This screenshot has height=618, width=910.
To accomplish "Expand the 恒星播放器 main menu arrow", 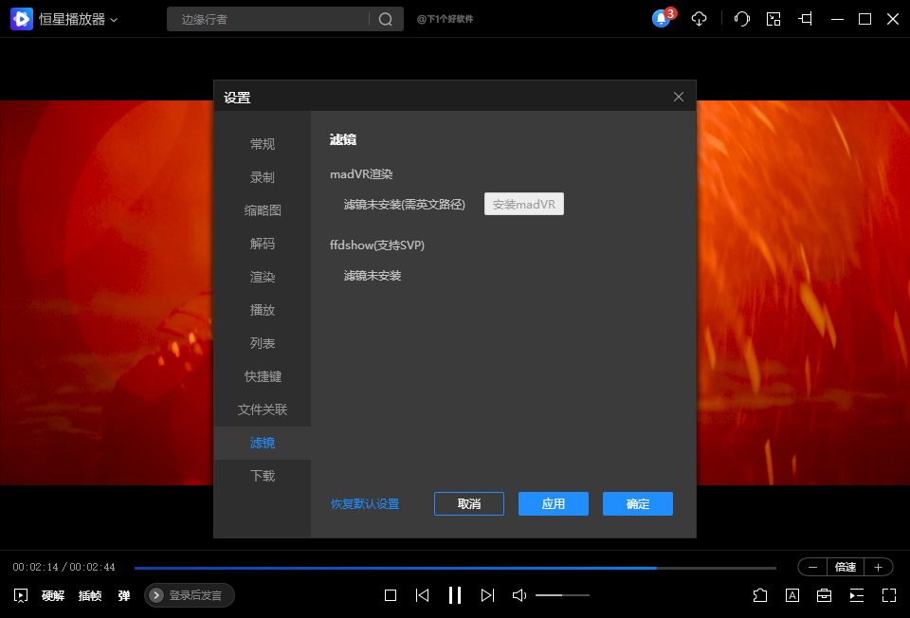I will point(115,20).
